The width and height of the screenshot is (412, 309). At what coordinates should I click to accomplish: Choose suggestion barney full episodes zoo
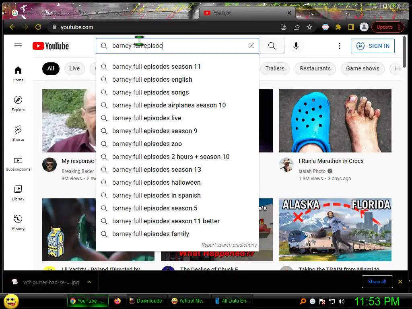point(177,144)
